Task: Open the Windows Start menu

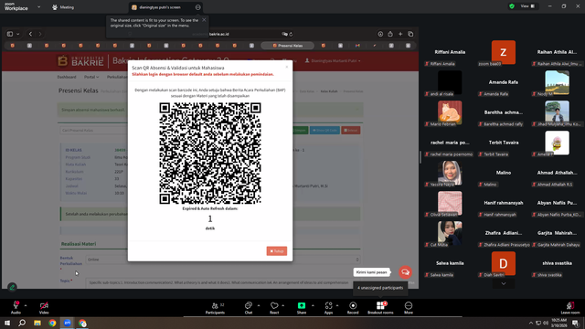Action: 7,323
